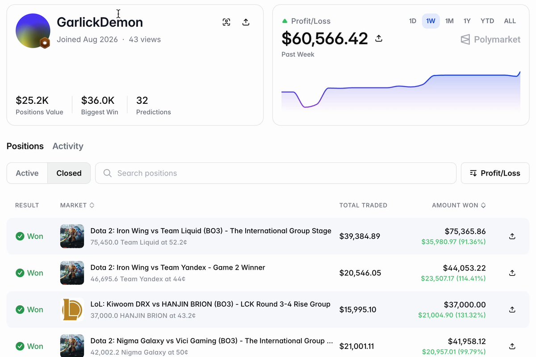
Task: Sort by the MARKET column
Action: pyautogui.click(x=77, y=205)
